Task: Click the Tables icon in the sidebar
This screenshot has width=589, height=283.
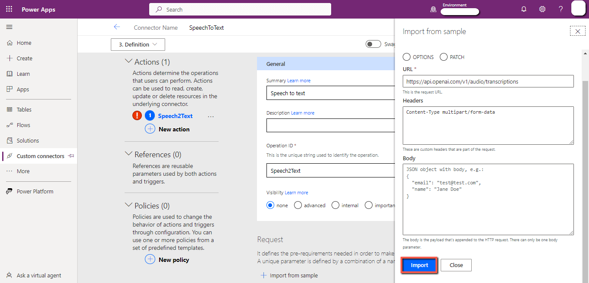Action: (x=9, y=109)
